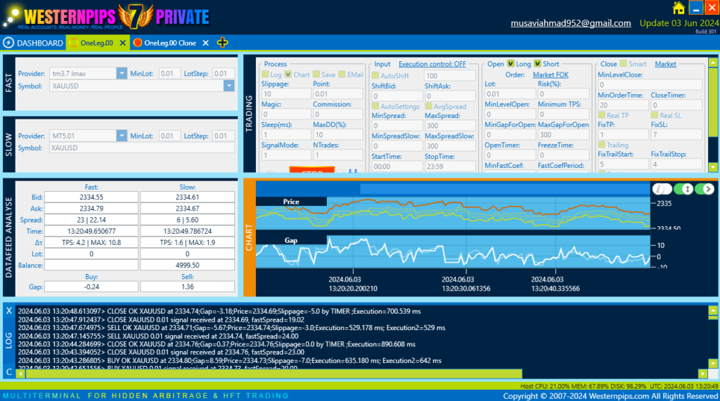Click the Execution control: OFF link

[432, 64]
